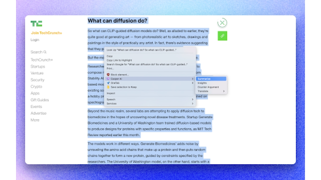Go to the Startups section
The width and height of the screenshot is (321, 180).
pos(38,67)
